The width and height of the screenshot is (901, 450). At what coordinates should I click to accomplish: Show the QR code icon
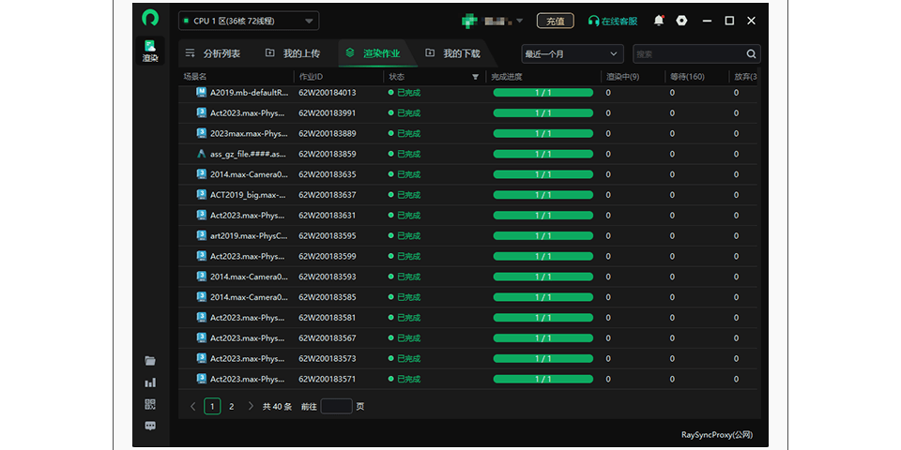click(150, 404)
